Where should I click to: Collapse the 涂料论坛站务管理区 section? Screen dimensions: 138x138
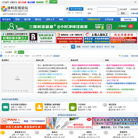(x=135, y=99)
